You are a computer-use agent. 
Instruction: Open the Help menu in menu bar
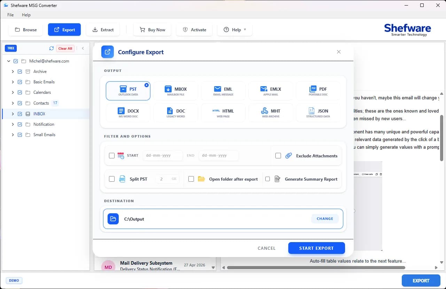(26, 15)
